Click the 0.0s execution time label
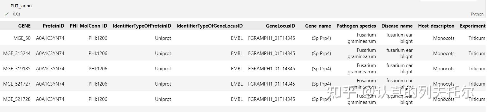 click(16, 14)
